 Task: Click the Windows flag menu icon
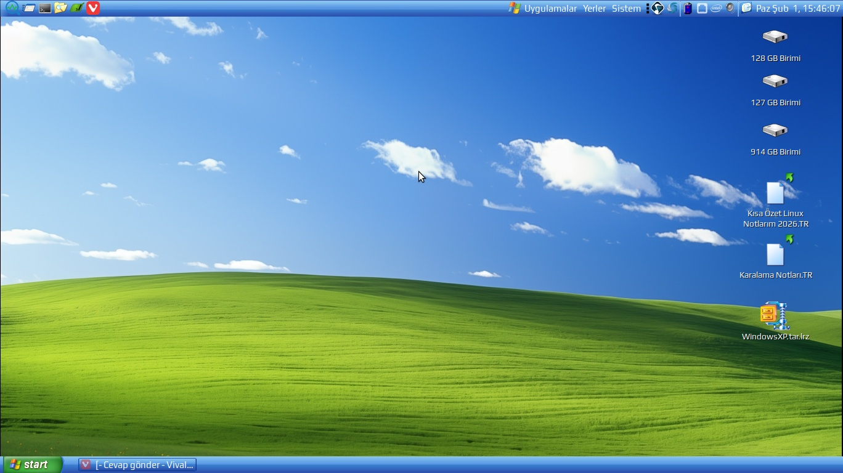[x=514, y=8]
